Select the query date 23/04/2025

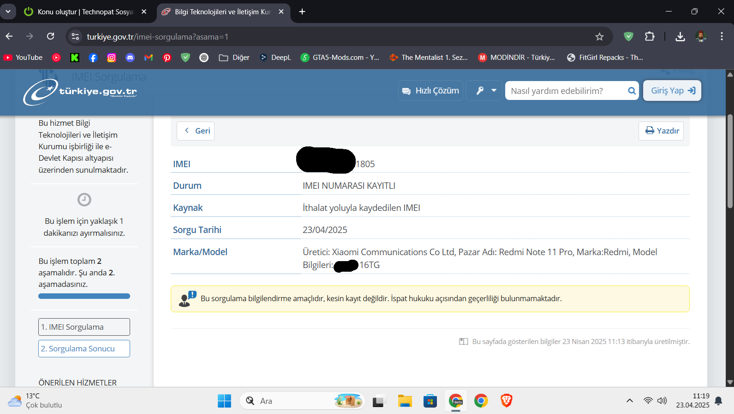pos(325,230)
